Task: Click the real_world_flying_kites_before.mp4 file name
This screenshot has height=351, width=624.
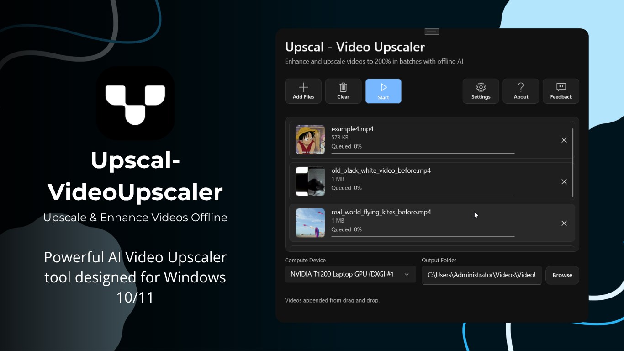Action: 381,212
